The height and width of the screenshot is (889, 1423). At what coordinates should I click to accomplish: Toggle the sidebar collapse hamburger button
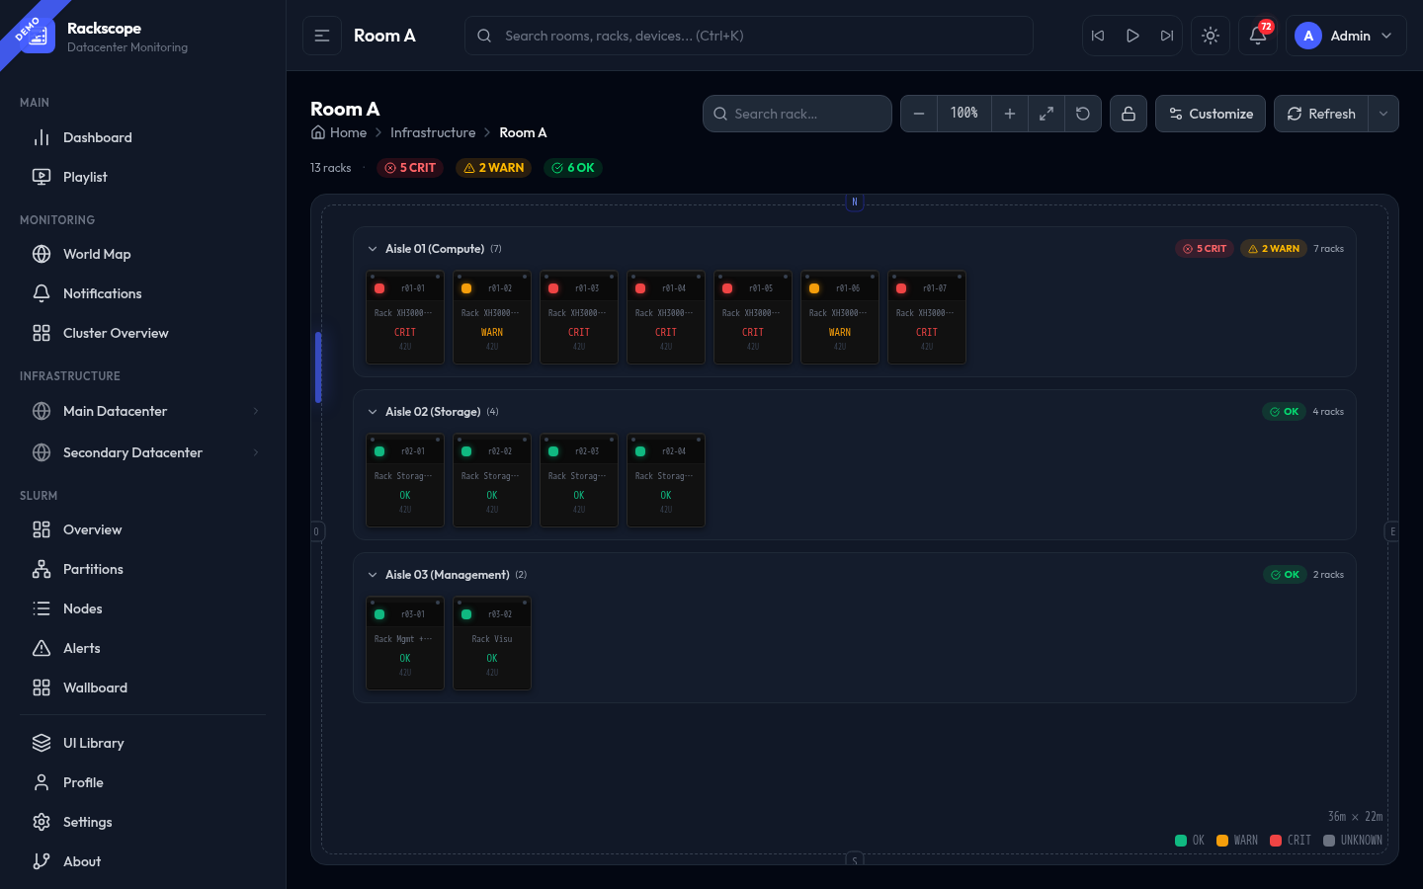(x=322, y=36)
